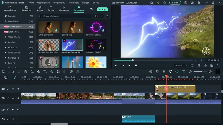
Task: Switch to Титры tab
Action: [51, 9]
